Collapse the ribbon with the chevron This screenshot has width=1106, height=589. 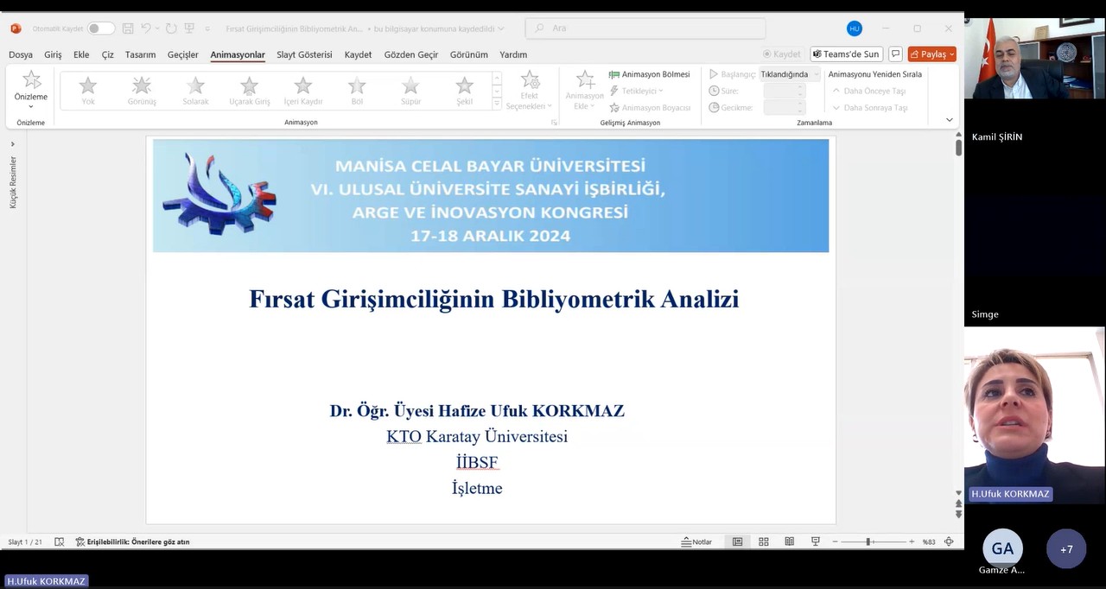pos(949,120)
